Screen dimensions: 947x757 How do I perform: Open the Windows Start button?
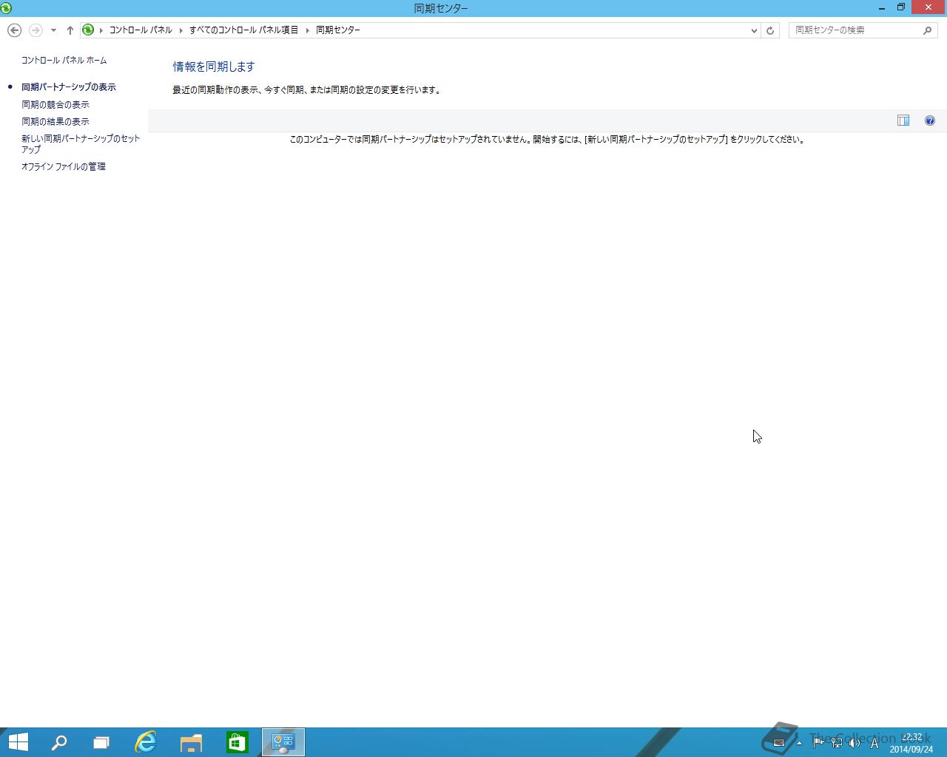[x=18, y=742]
